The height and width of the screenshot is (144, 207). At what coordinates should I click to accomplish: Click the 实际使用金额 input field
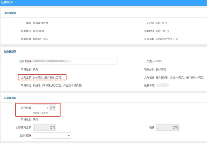point(41,127)
